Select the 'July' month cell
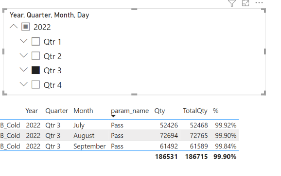 click(79, 125)
